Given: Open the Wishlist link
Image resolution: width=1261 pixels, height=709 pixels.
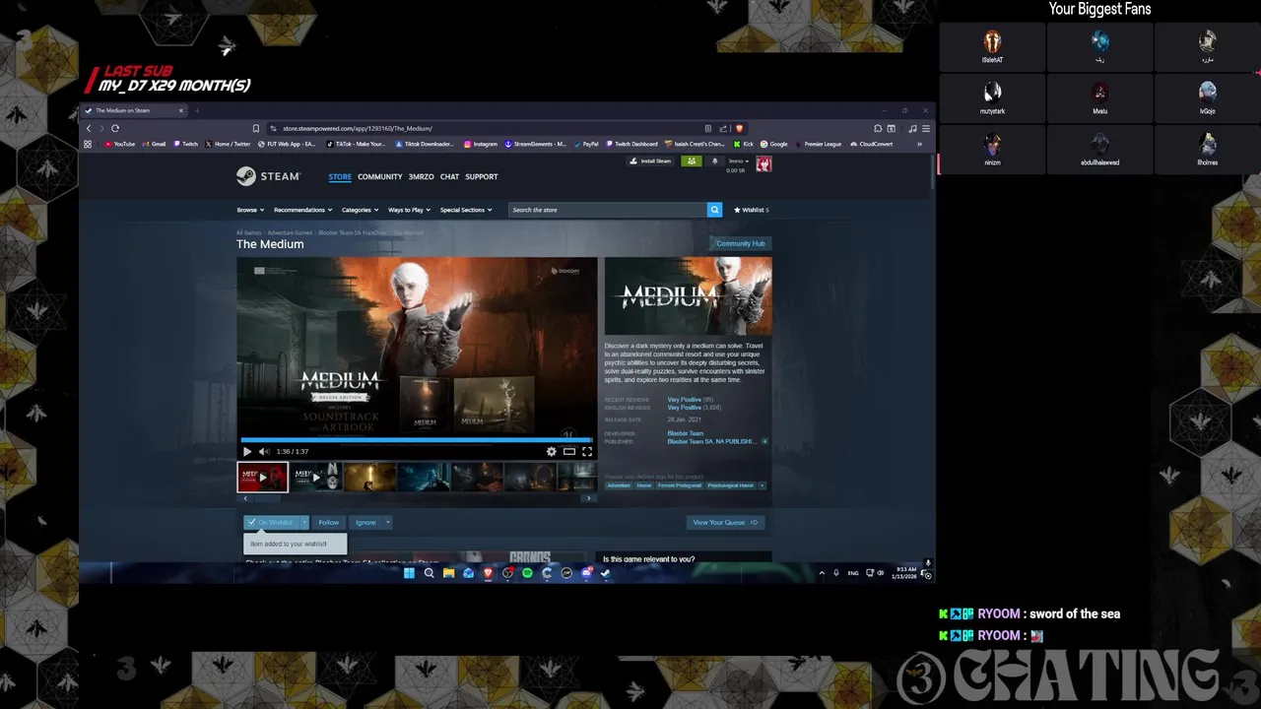Looking at the screenshot, I should pos(752,210).
